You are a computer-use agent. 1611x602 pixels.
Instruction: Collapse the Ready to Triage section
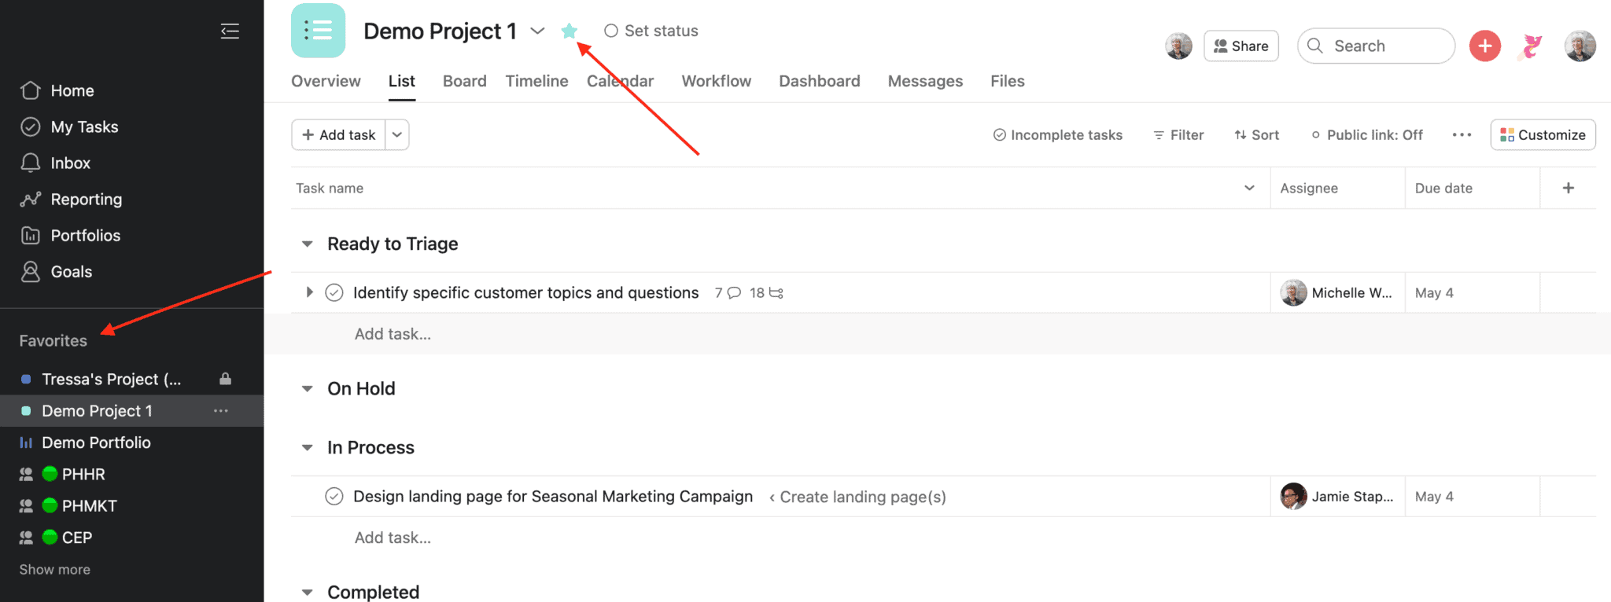(x=307, y=244)
